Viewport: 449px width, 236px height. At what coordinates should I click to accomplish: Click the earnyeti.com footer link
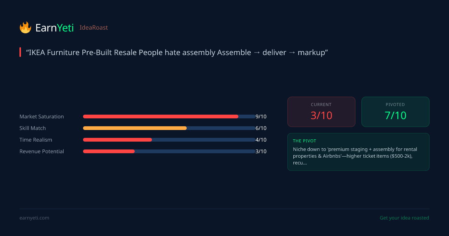click(x=34, y=218)
